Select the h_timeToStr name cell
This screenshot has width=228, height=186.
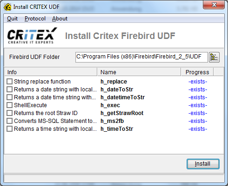117,129
